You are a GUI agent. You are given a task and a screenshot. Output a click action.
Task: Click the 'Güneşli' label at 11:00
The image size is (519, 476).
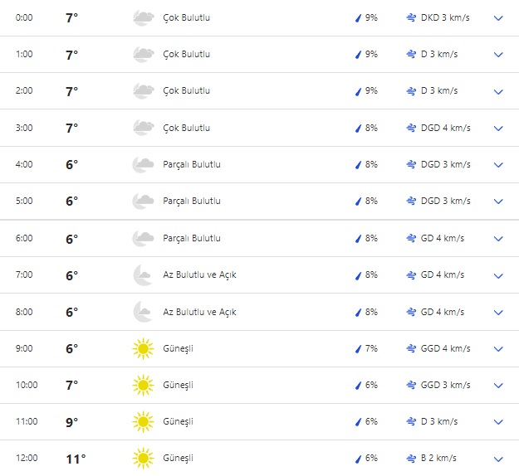(178, 421)
